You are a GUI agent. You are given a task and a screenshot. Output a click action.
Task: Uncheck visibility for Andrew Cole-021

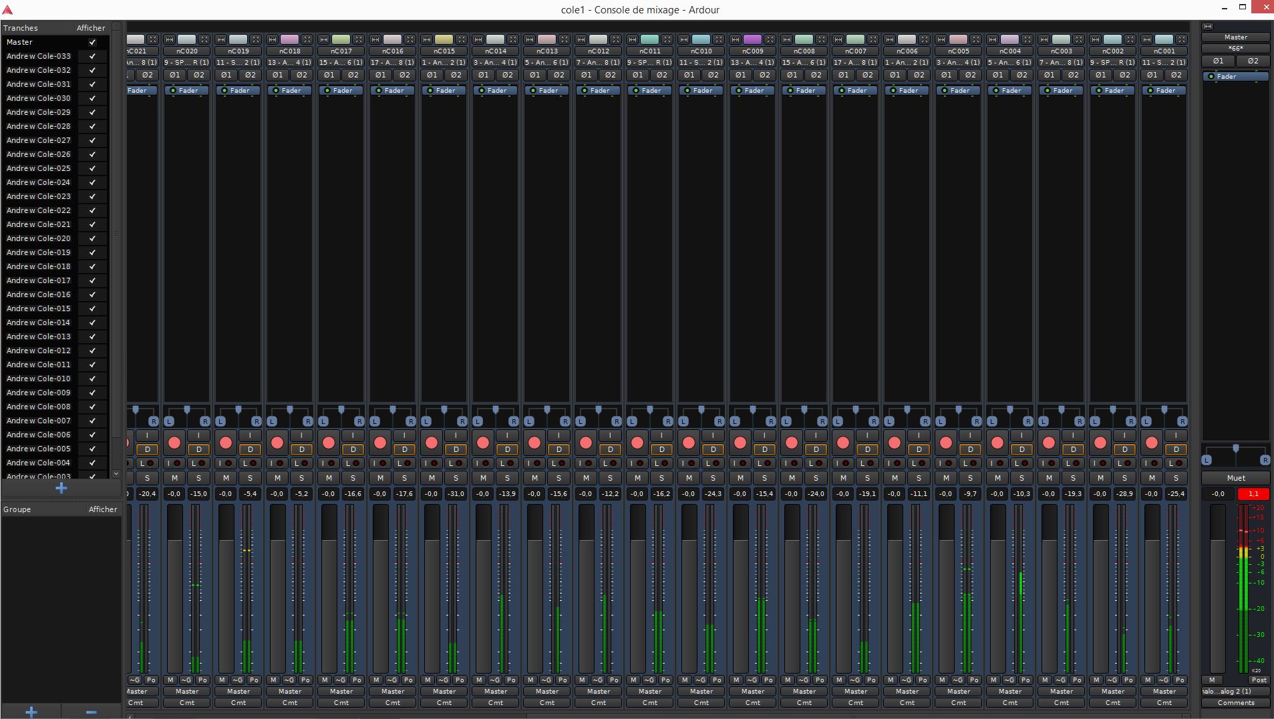pyautogui.click(x=93, y=224)
